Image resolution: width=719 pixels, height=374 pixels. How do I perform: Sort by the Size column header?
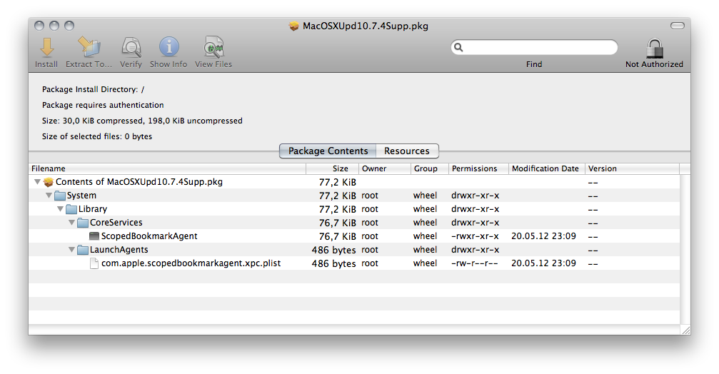click(x=333, y=168)
